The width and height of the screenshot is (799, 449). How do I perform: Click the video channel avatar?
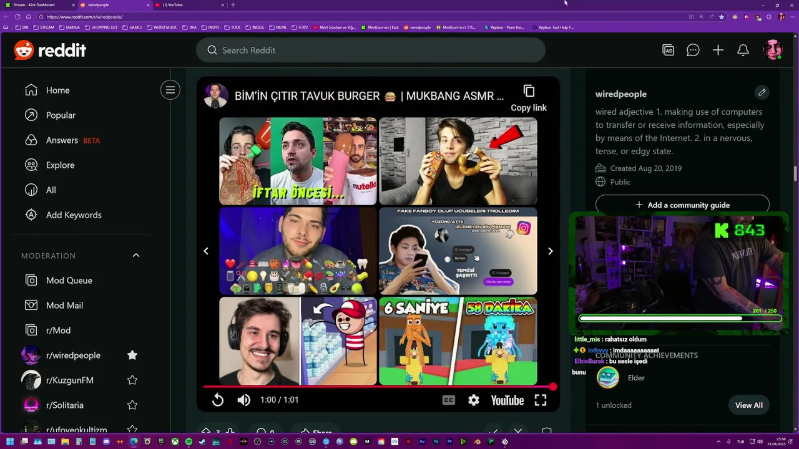tap(216, 95)
